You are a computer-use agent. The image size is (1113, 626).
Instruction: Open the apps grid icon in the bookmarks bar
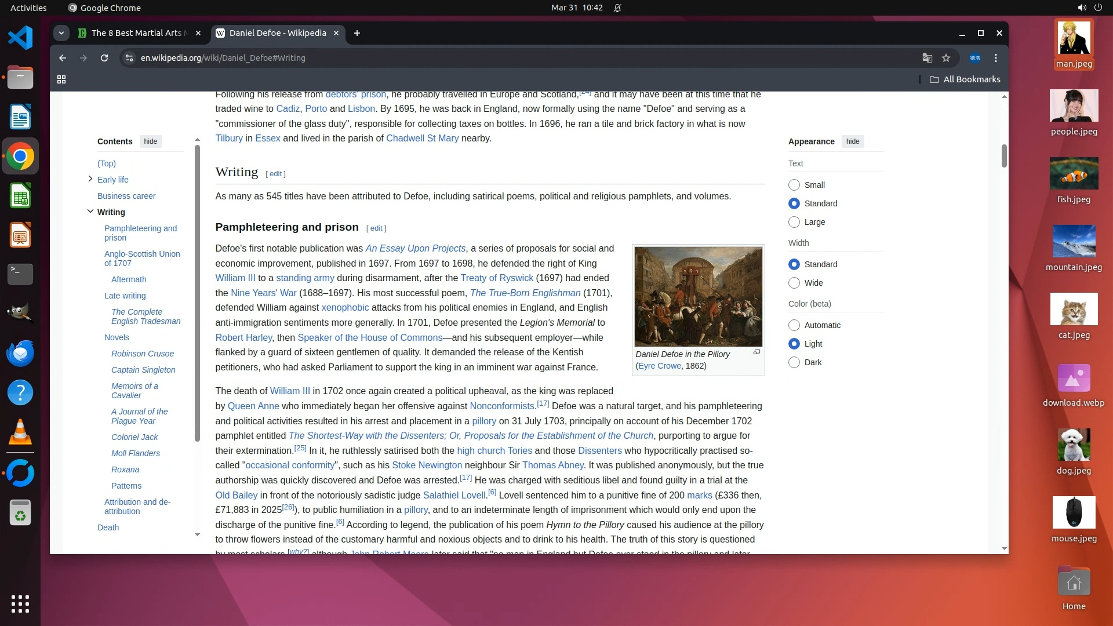61,79
